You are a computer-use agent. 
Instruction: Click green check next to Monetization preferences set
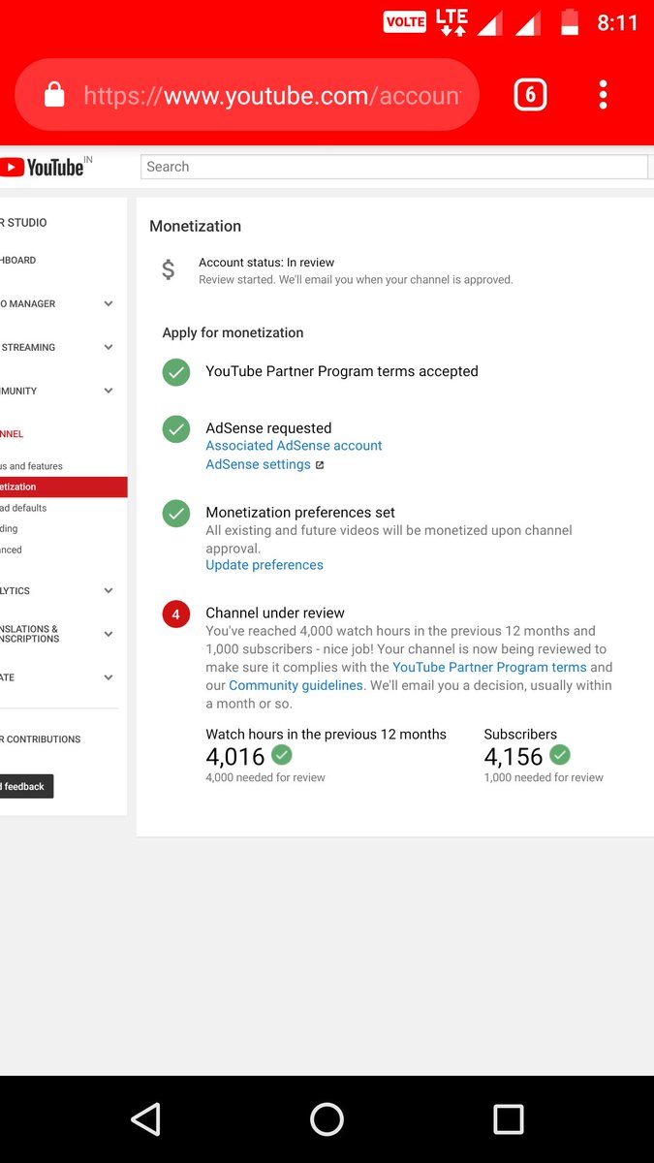coord(176,513)
